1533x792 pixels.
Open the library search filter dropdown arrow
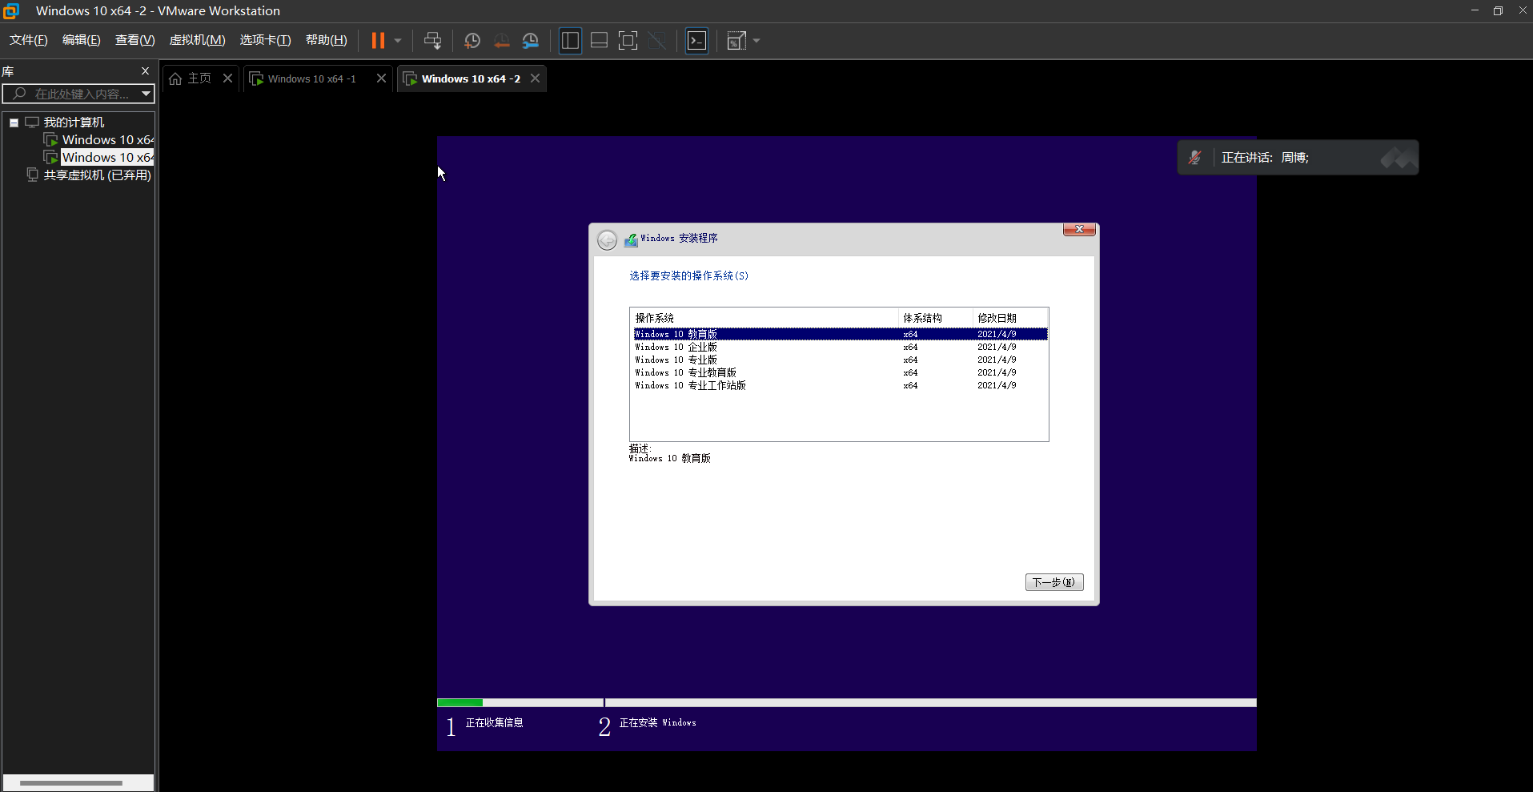(146, 94)
